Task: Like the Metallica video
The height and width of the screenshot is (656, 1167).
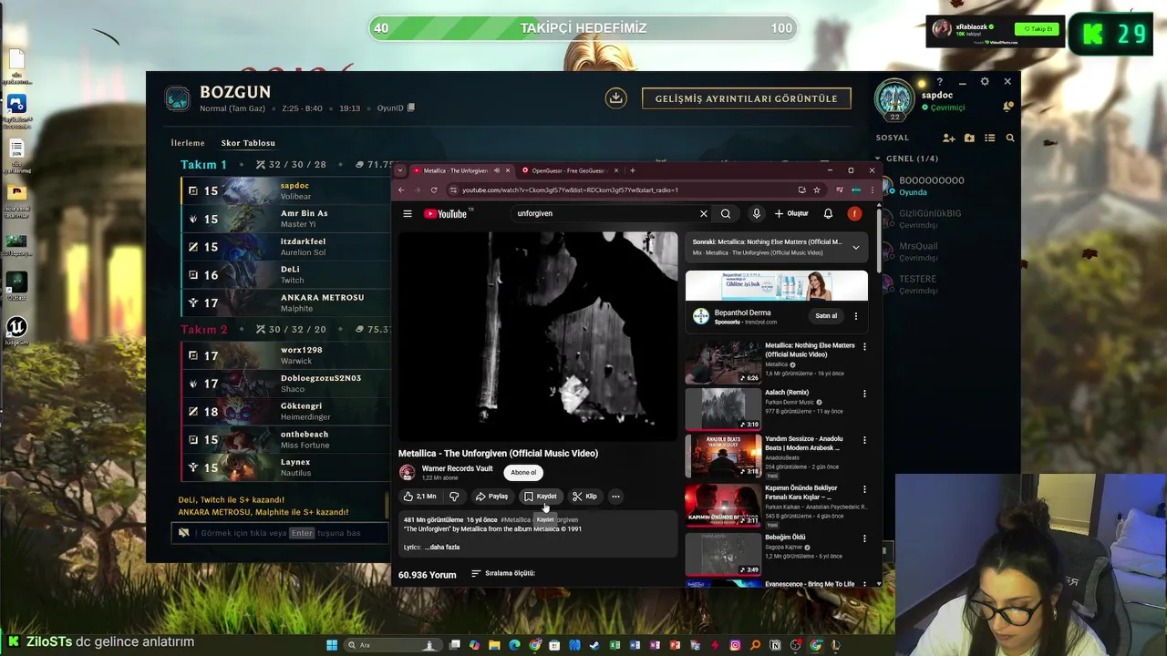Action: click(419, 497)
